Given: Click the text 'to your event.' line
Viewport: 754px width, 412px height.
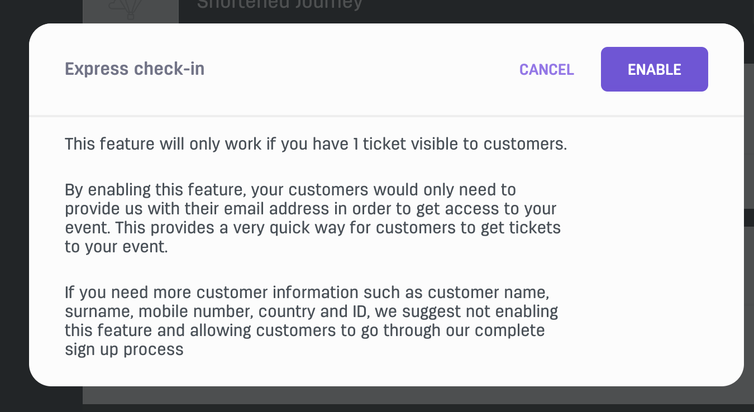Looking at the screenshot, I should (116, 247).
